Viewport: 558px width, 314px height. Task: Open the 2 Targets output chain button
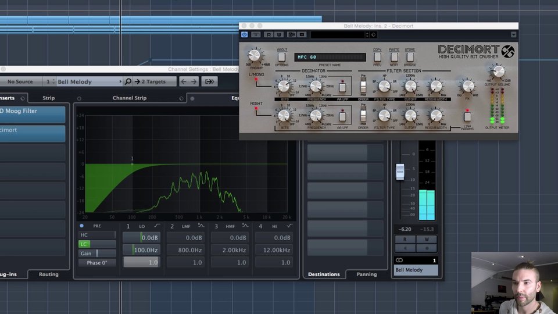pos(155,81)
